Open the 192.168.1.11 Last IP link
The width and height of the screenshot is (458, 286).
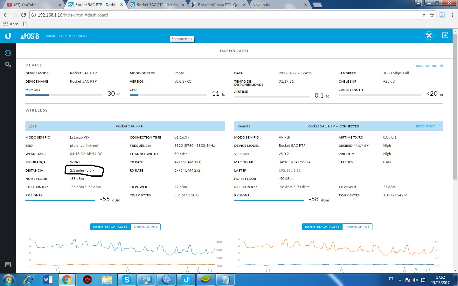pos(289,170)
